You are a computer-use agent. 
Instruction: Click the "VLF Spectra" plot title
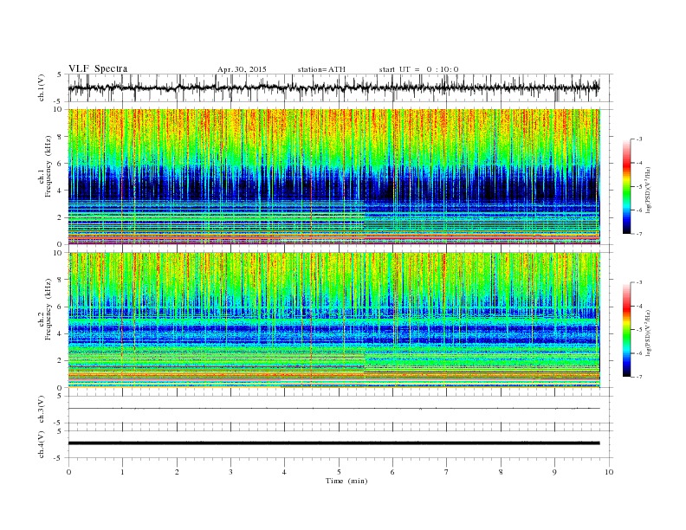(98, 68)
